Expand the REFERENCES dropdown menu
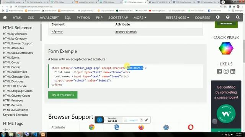The image size is (245, 137). pos(177,18)
